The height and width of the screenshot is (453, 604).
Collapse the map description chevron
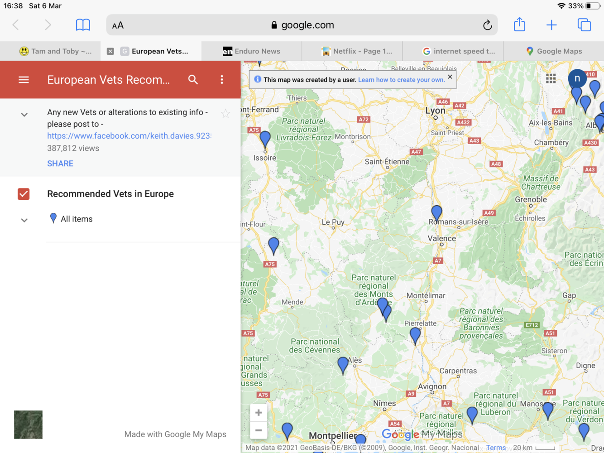(24, 115)
